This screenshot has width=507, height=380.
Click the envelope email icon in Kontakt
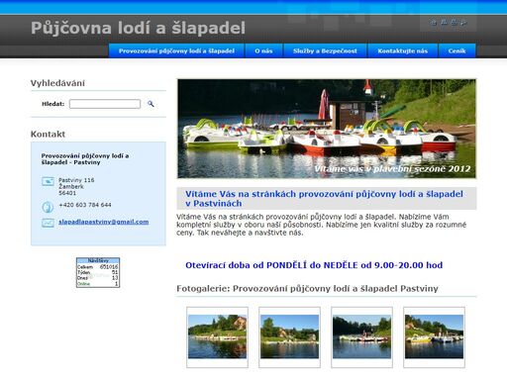pos(48,223)
